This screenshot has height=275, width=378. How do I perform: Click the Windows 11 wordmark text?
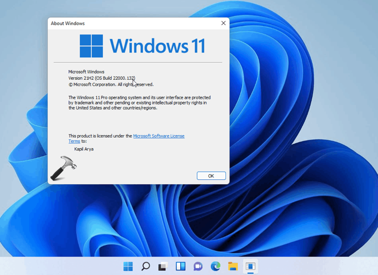(157, 46)
